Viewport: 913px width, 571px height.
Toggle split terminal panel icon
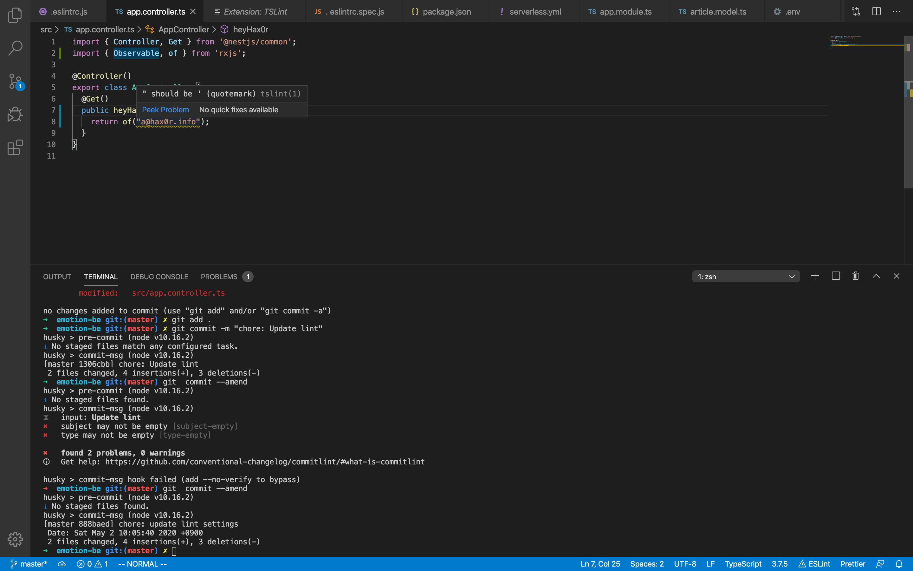(835, 276)
